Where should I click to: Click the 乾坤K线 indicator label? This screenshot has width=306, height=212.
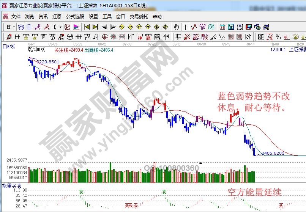[x=37, y=50]
